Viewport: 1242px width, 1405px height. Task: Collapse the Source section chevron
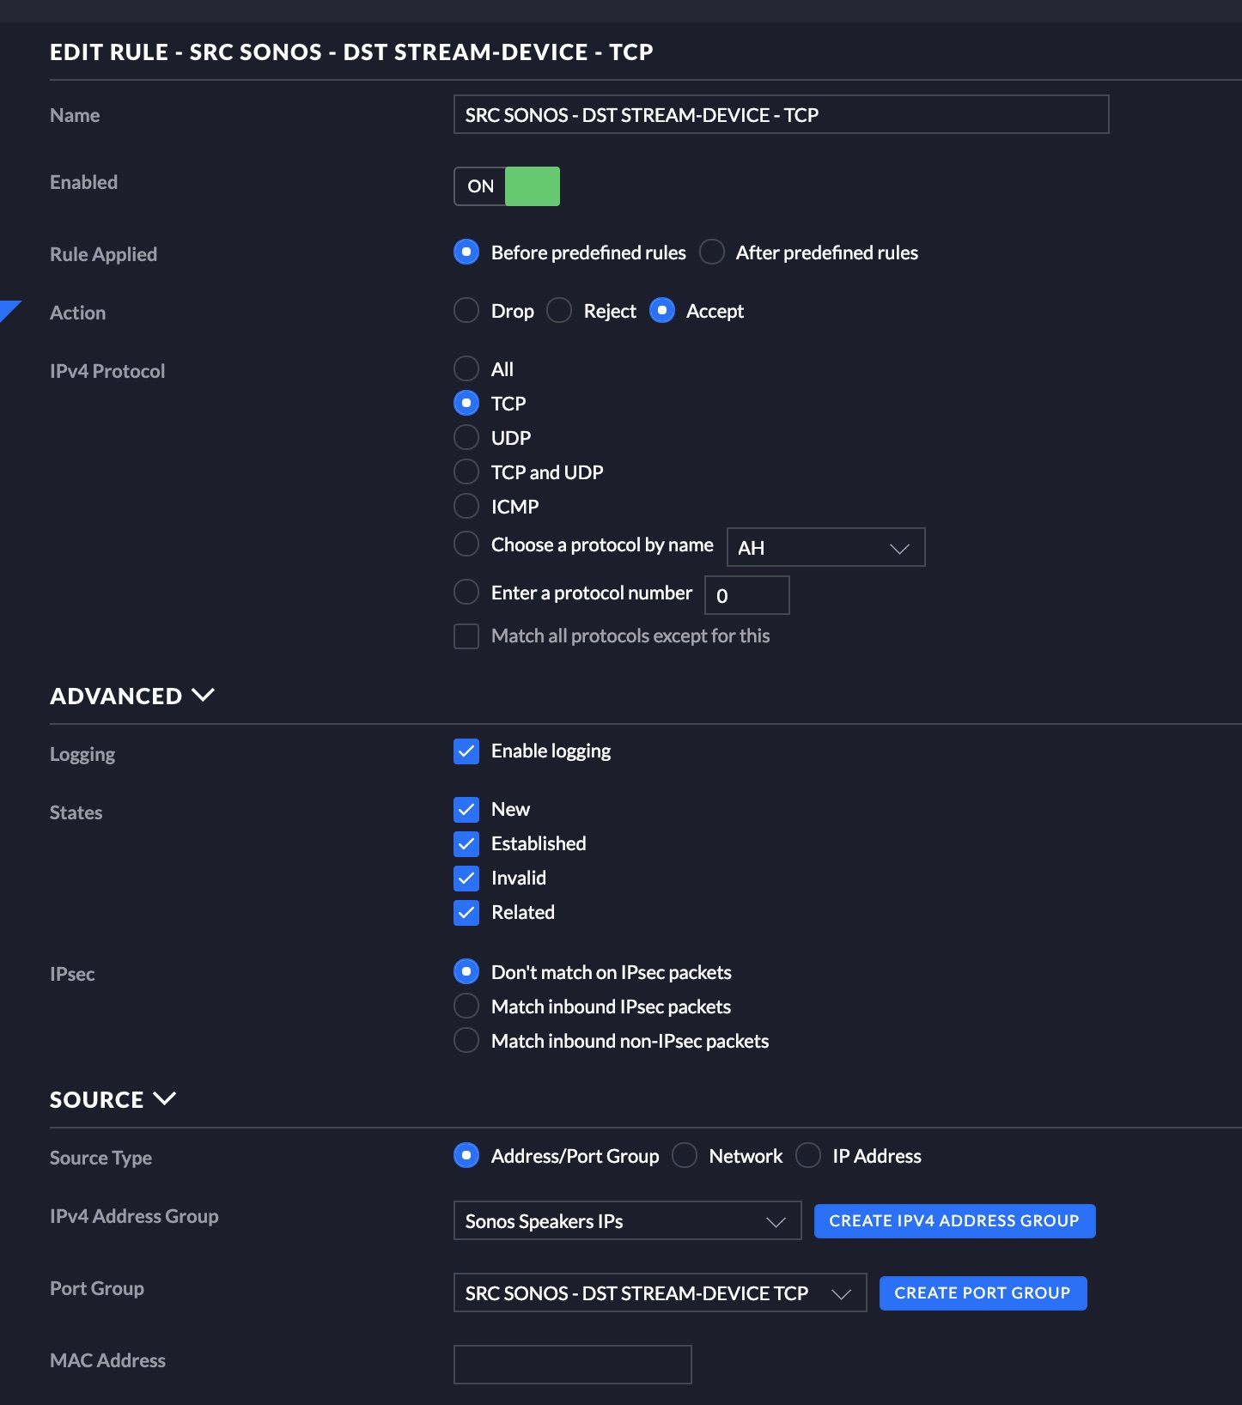tap(164, 1098)
